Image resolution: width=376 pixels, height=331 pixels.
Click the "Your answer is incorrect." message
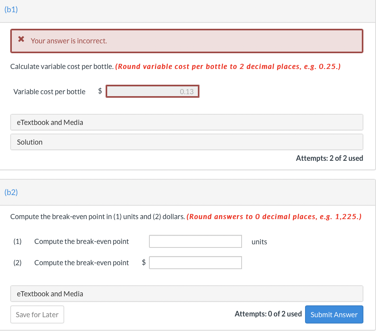point(69,41)
